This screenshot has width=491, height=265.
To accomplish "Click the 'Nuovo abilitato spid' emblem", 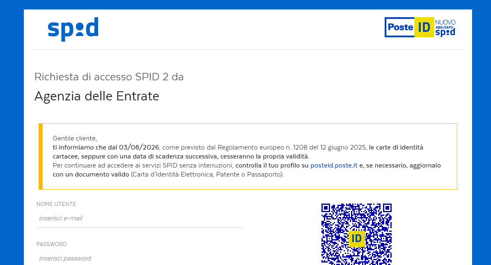I will (445, 27).
